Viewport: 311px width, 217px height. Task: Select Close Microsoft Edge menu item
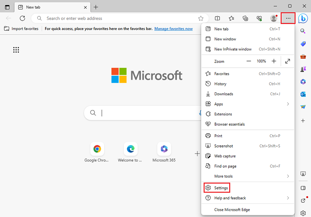pyautogui.click(x=248, y=210)
